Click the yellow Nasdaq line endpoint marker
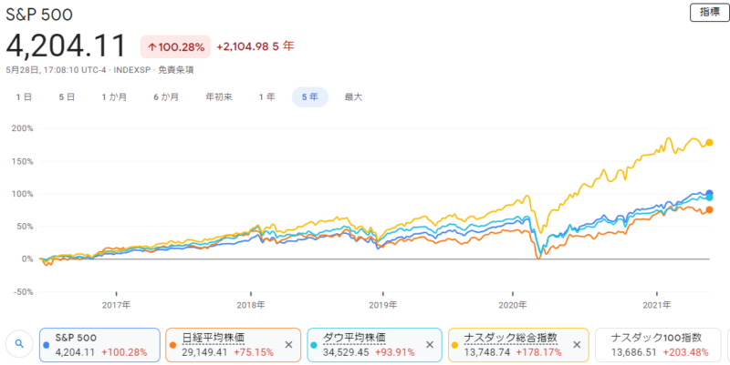 pos(710,143)
